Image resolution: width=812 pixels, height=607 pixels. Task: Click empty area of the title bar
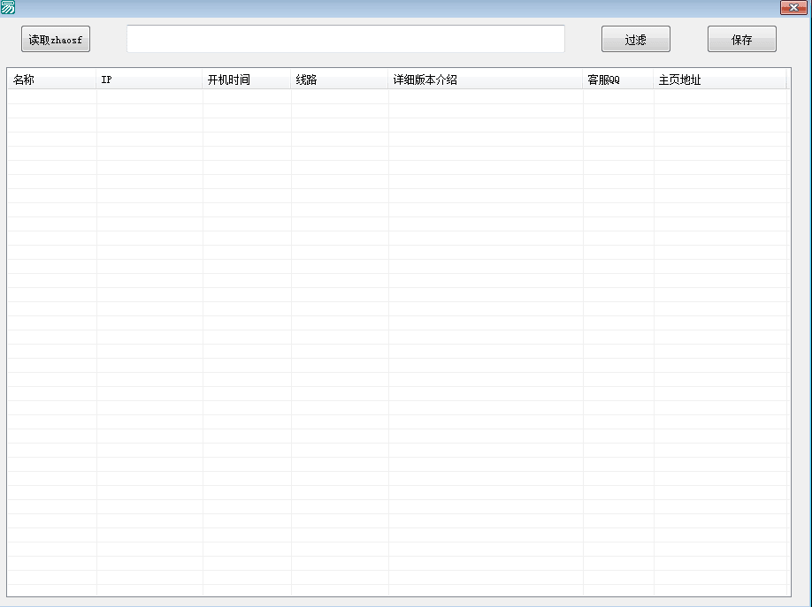[x=398, y=8]
